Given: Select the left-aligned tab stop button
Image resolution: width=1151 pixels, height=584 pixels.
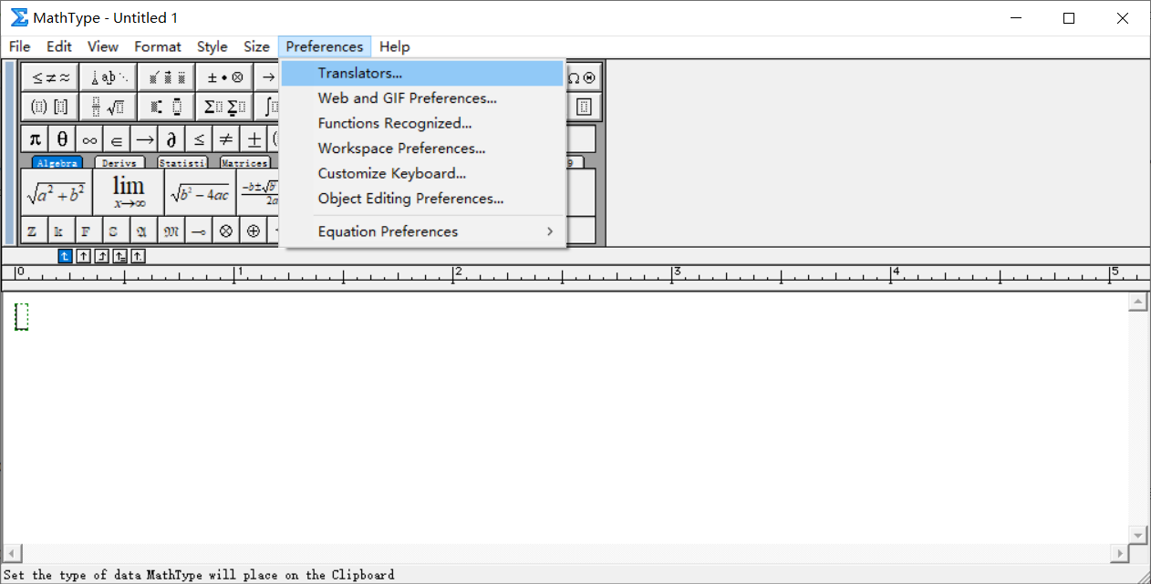Looking at the screenshot, I should click(65, 256).
